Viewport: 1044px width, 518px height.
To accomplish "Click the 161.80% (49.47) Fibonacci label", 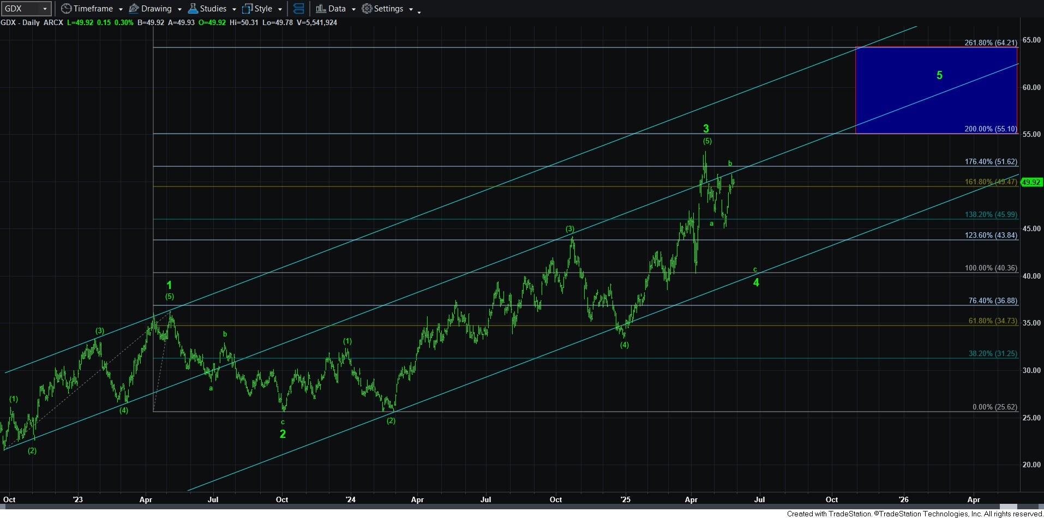I will point(991,182).
